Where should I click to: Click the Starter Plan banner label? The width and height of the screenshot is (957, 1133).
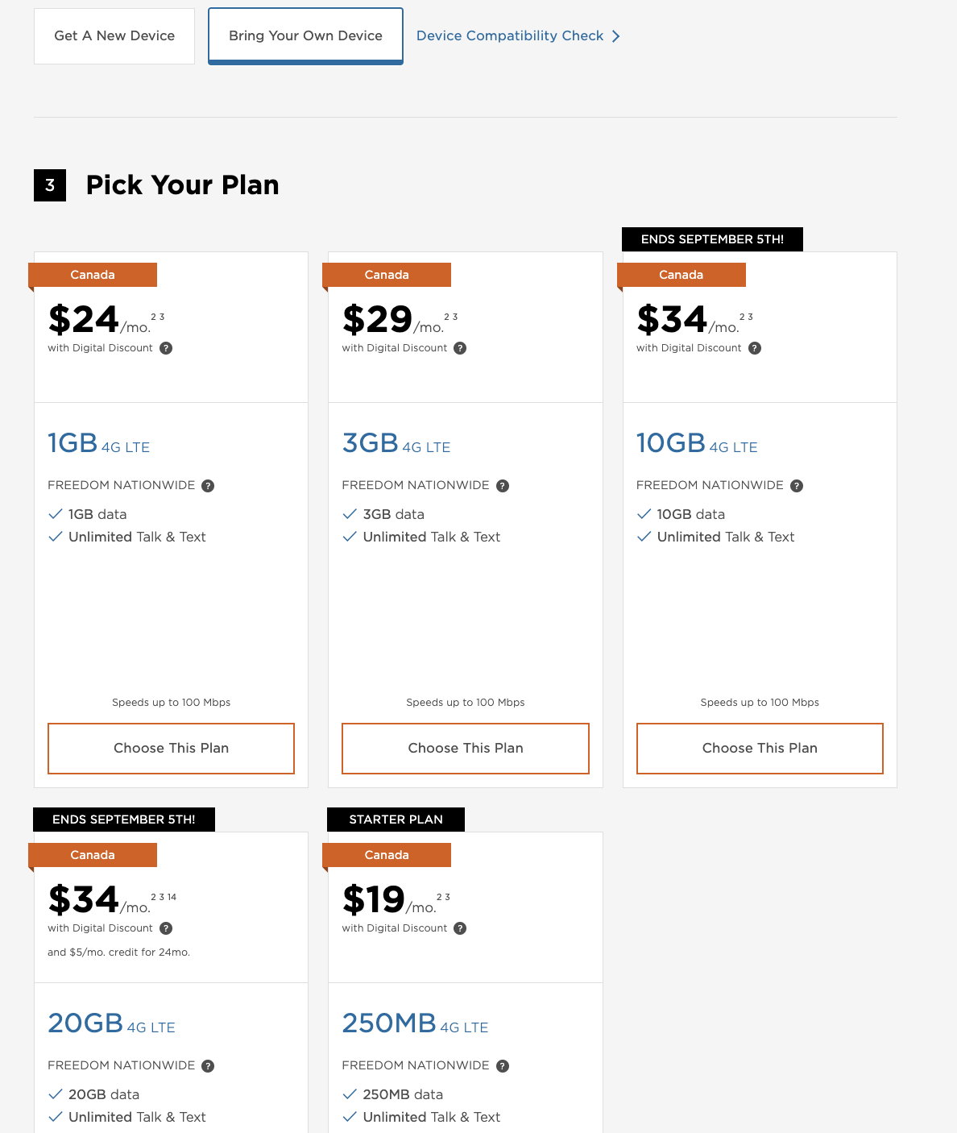pyautogui.click(x=396, y=820)
